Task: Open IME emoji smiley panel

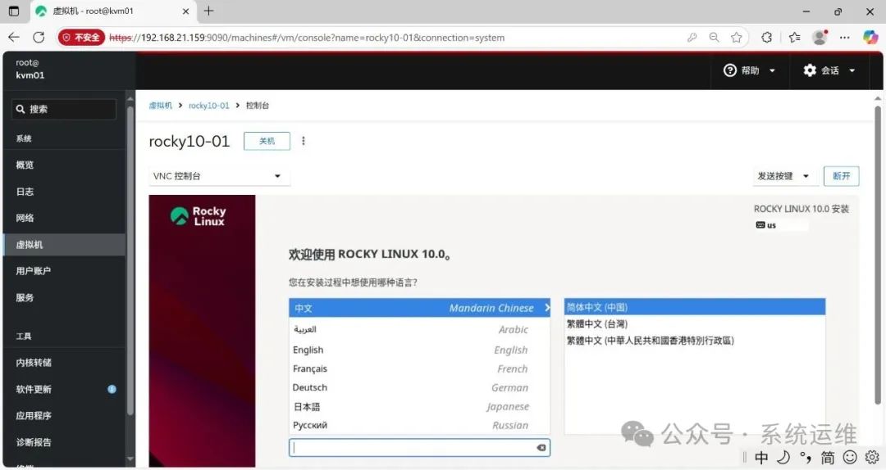Action: coord(850,458)
